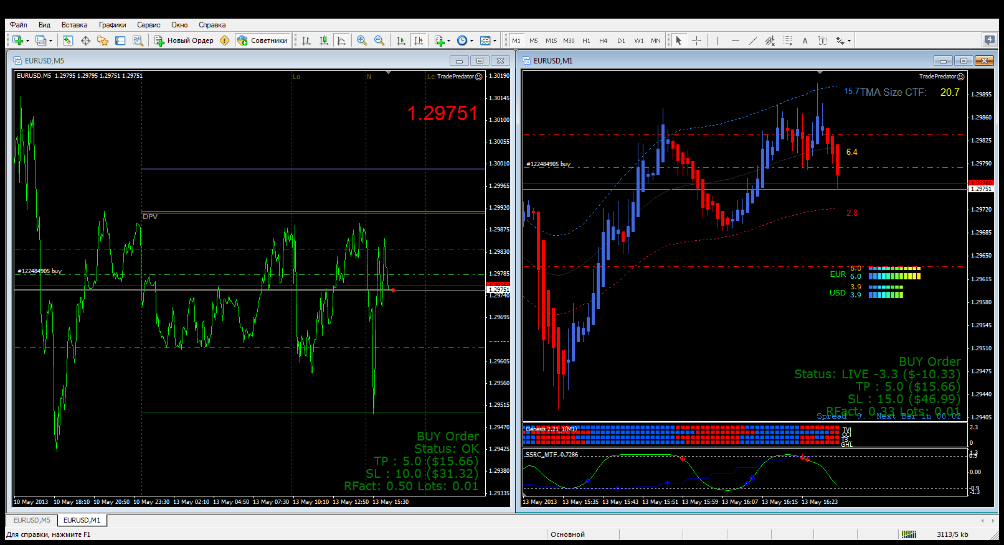Viewport: 1004px width, 545px height.
Task: Select MN timeframe
Action: point(656,40)
